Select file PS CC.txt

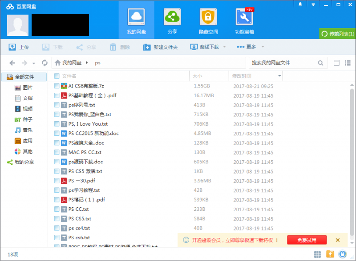[79, 209]
